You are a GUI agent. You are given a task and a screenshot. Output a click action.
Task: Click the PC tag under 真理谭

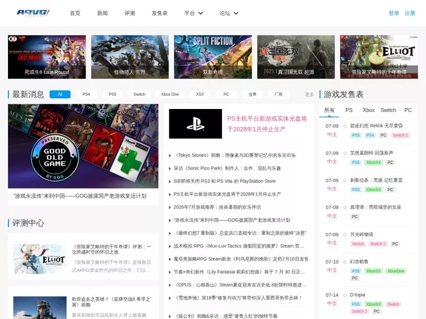355,216
